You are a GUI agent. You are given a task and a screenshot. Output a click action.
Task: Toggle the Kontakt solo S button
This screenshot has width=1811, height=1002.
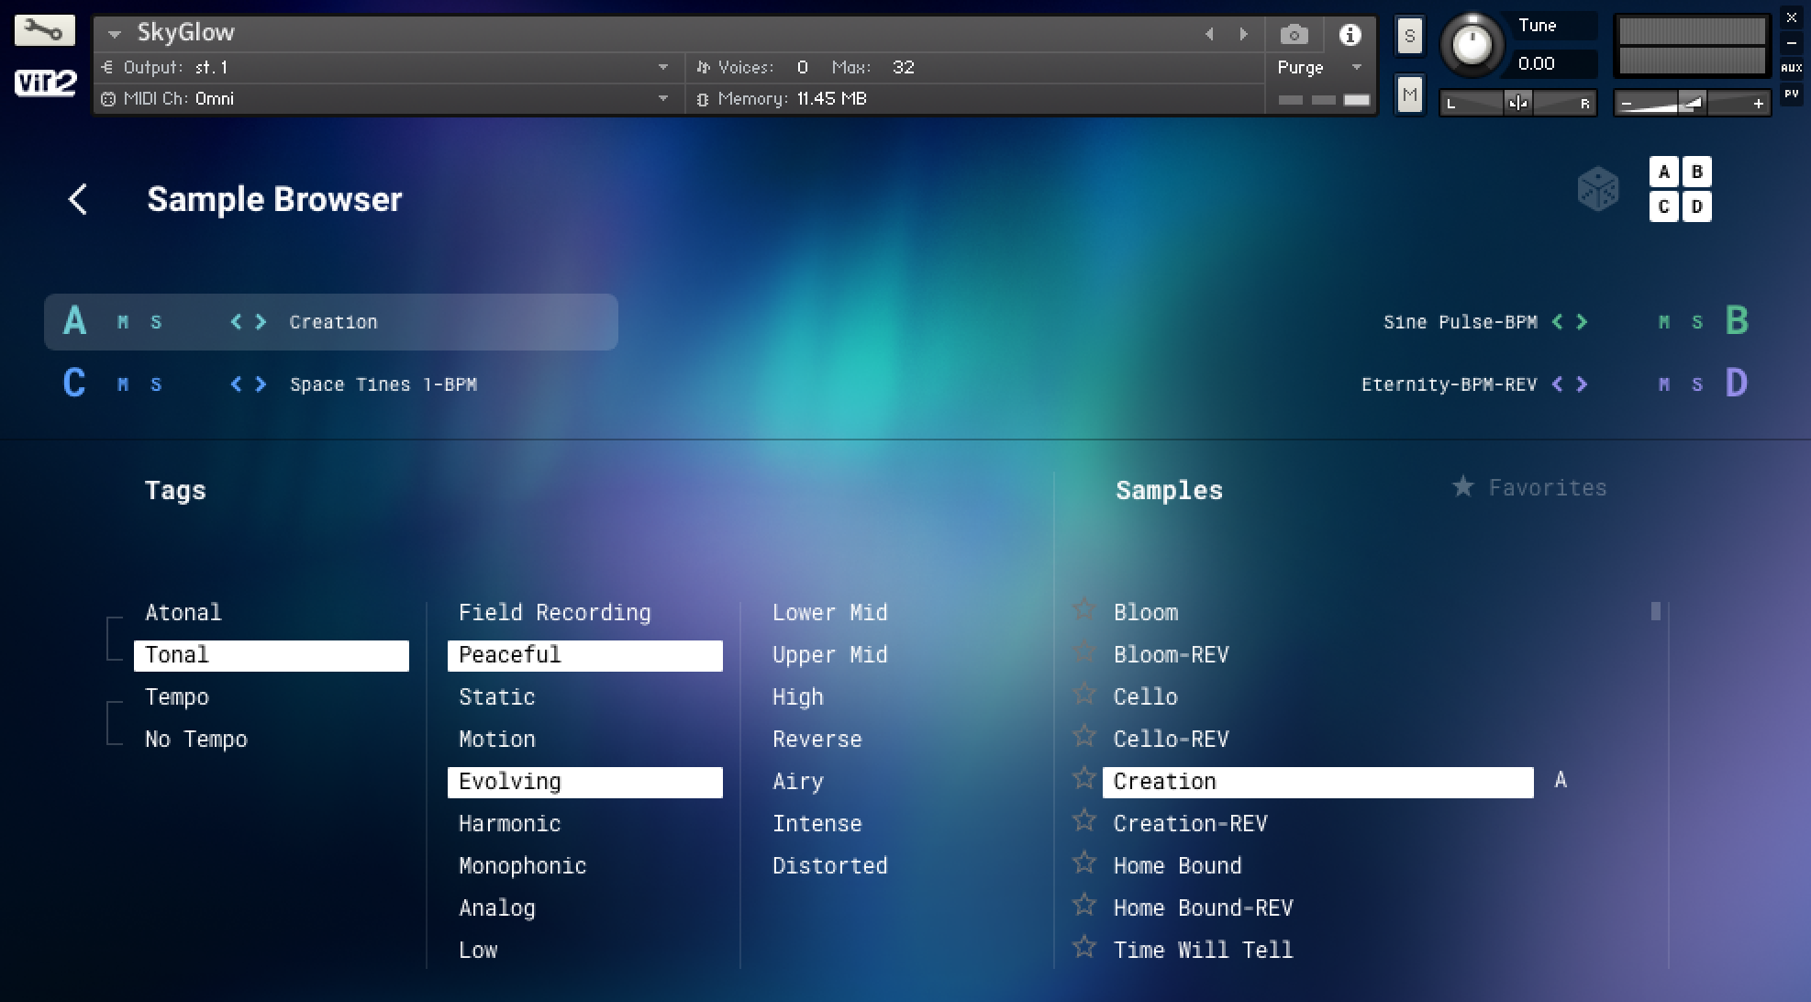[1409, 37]
